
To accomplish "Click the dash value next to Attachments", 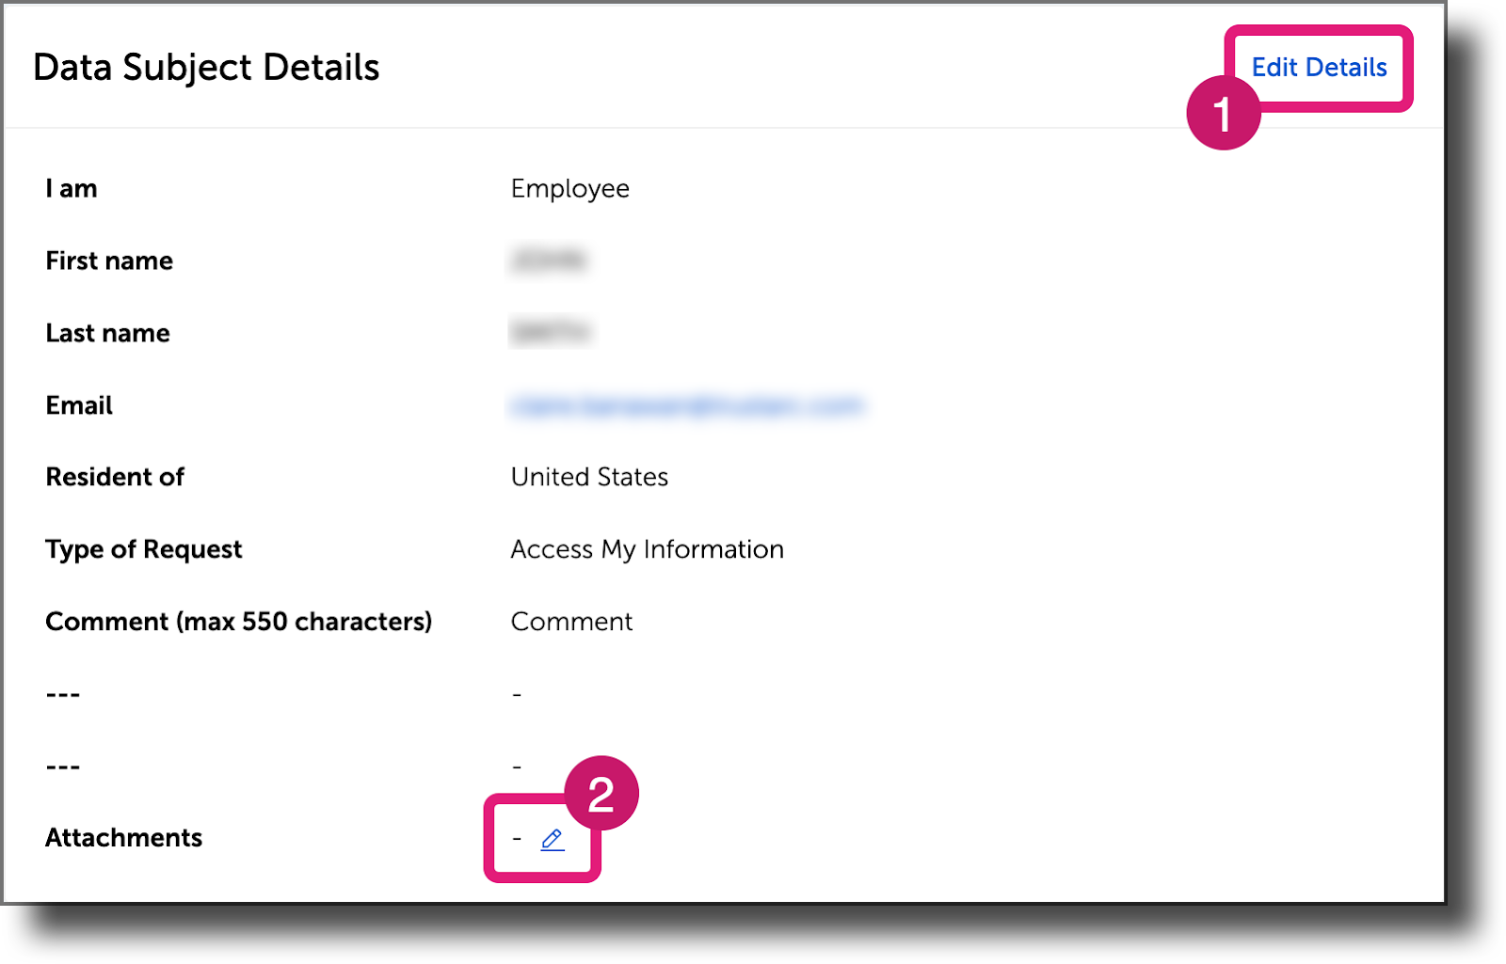I will [x=516, y=837].
